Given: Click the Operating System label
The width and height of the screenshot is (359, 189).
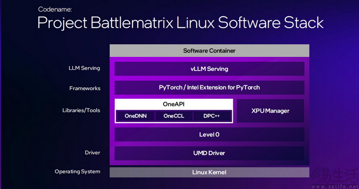Looking at the screenshot, I should coord(78,172).
